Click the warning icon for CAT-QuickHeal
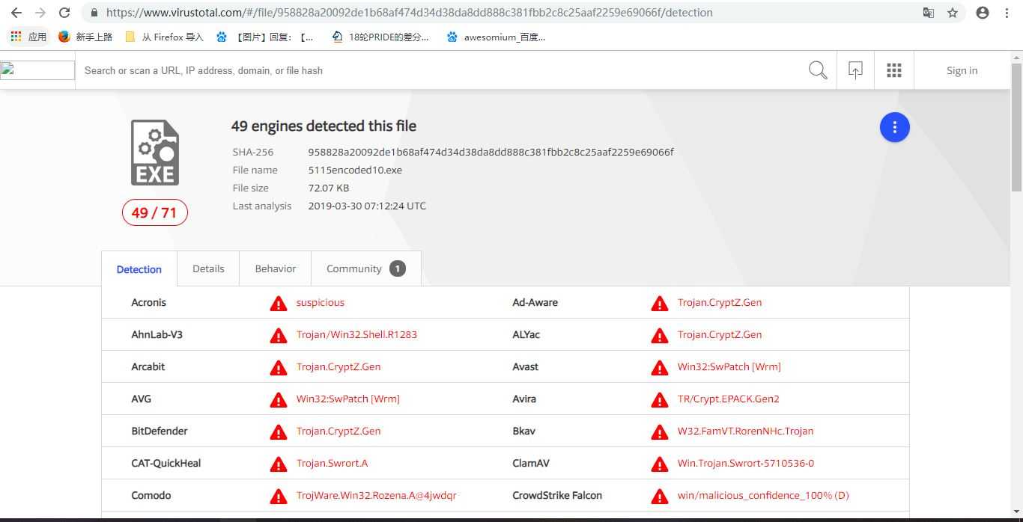The image size is (1023, 522). point(279,464)
